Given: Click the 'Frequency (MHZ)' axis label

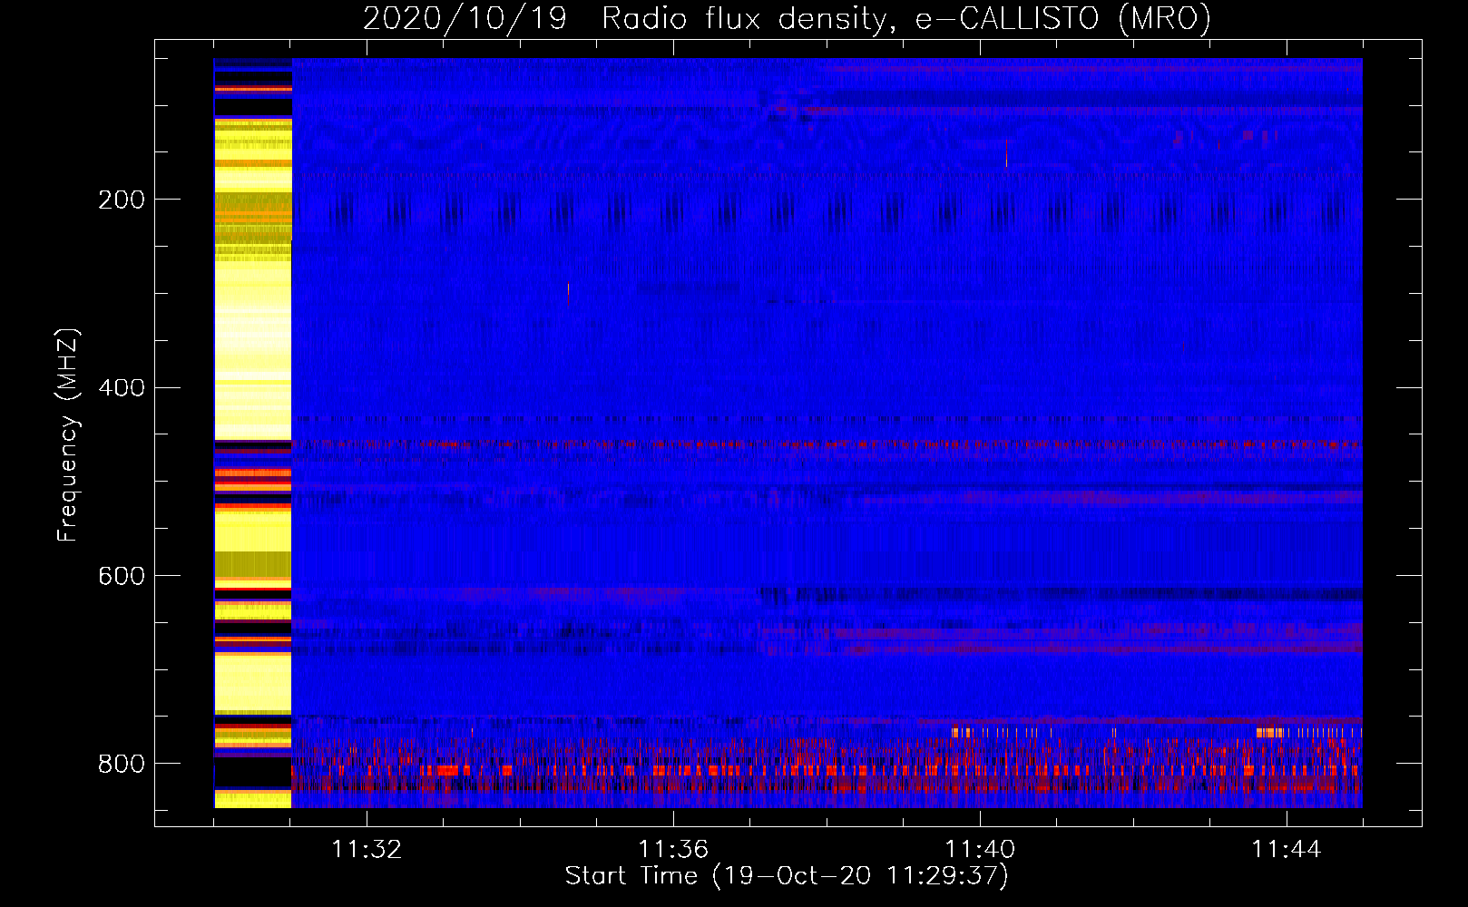Looking at the screenshot, I should (x=68, y=434).
